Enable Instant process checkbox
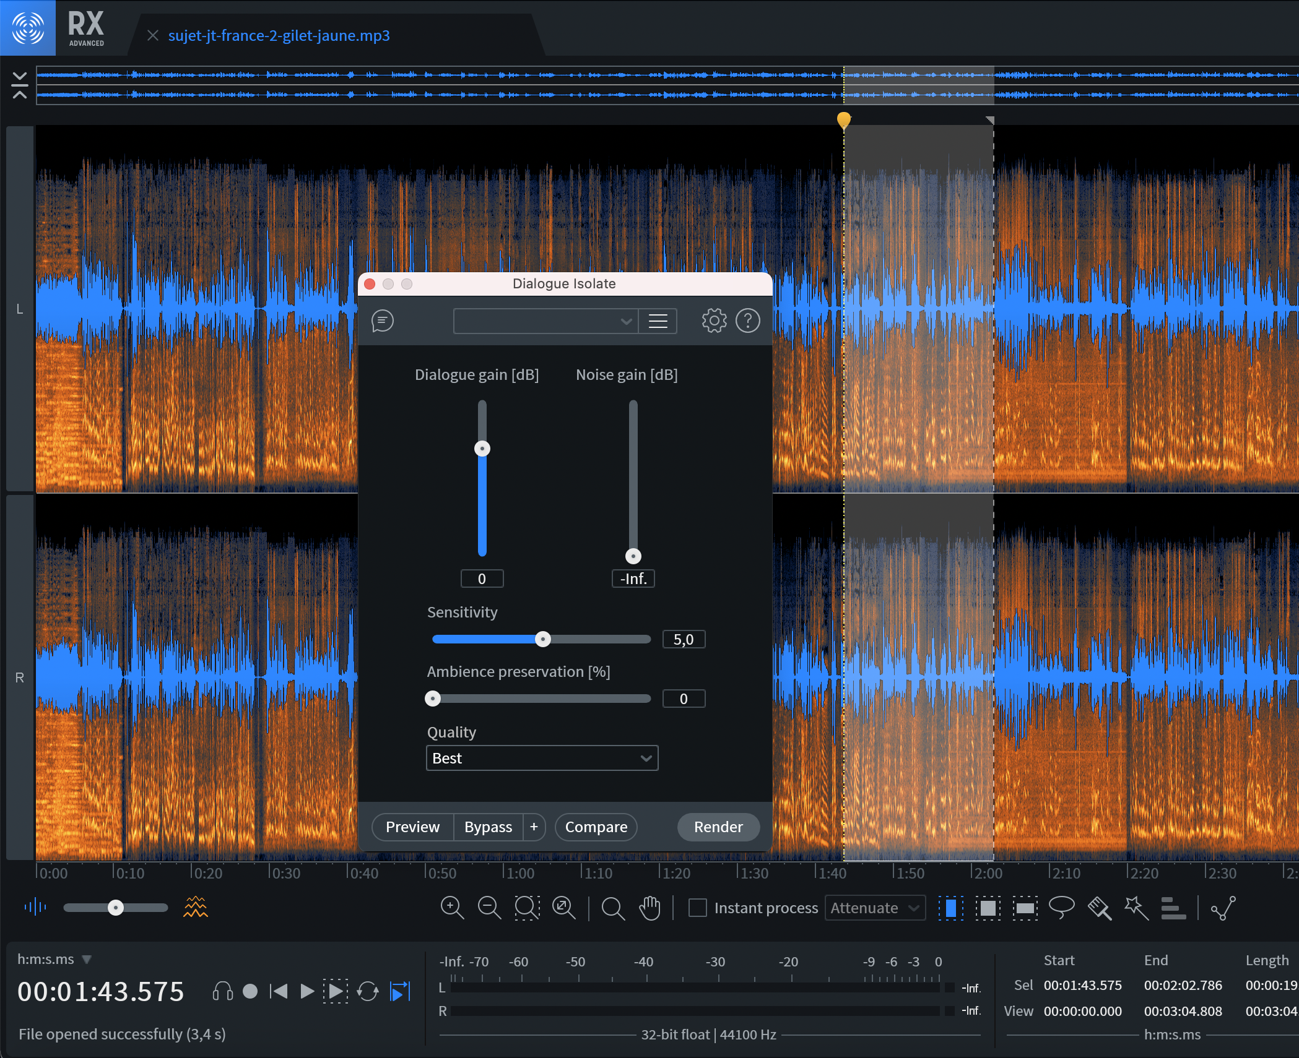This screenshot has width=1299, height=1058. [698, 908]
